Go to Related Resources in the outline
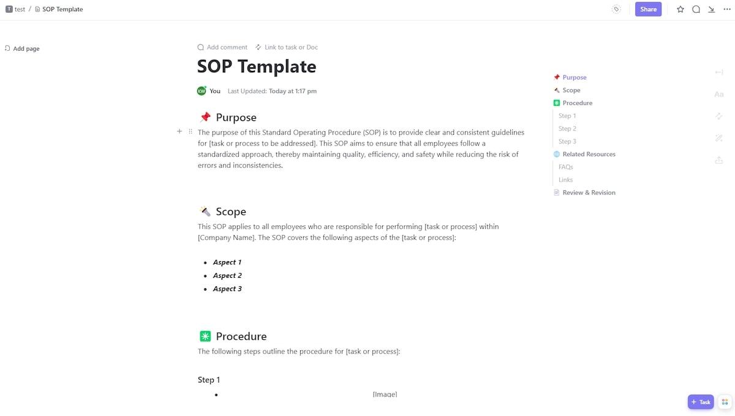 point(589,154)
